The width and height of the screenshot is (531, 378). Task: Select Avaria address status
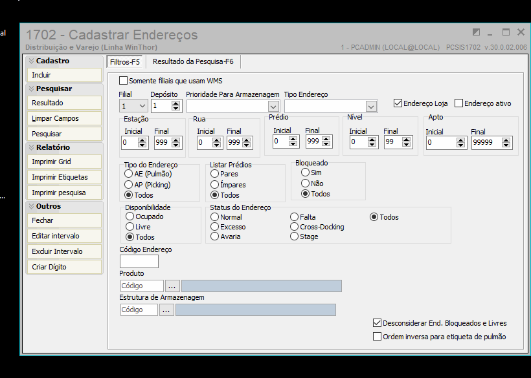pos(214,236)
